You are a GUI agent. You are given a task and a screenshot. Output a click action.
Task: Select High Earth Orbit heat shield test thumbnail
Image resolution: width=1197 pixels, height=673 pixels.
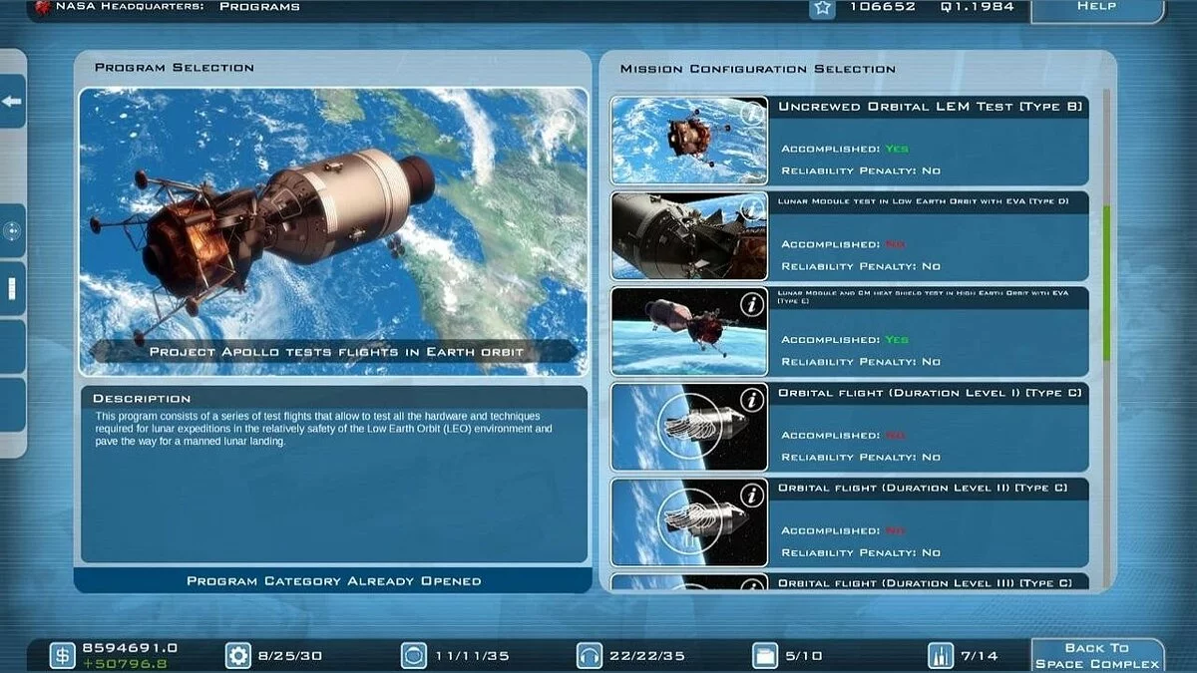coord(689,331)
